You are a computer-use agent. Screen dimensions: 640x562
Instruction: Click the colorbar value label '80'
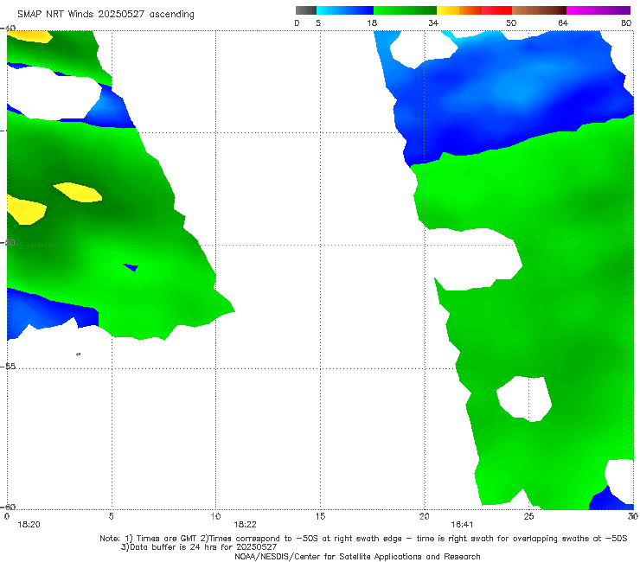[626, 23]
